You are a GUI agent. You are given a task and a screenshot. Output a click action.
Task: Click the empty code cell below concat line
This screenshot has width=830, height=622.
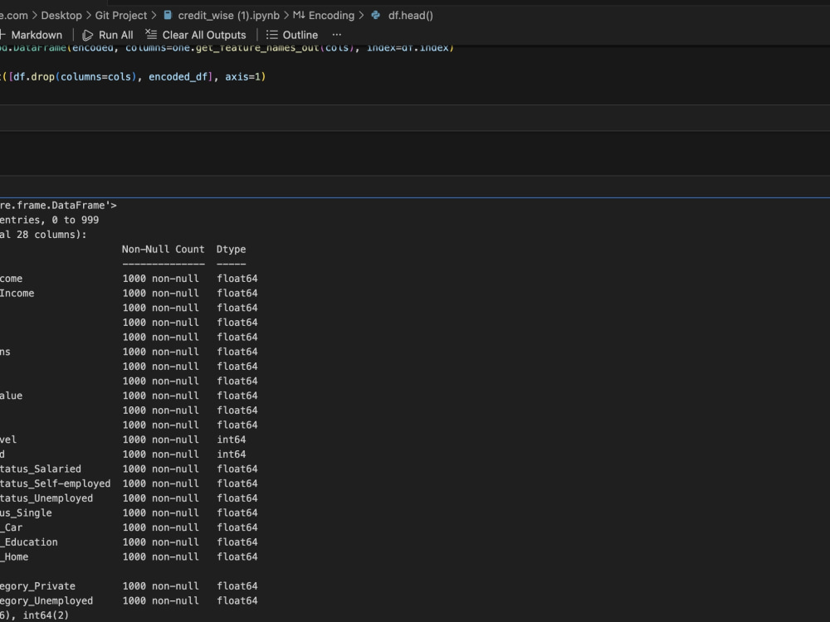tap(415, 118)
